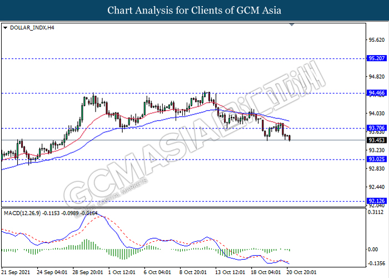Click the 18 Oct 04:01 date label
This screenshot has width=389, height=278.
266,272
